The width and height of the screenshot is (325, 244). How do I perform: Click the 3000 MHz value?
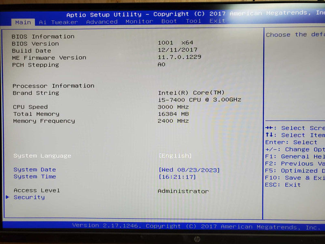pos(173,107)
